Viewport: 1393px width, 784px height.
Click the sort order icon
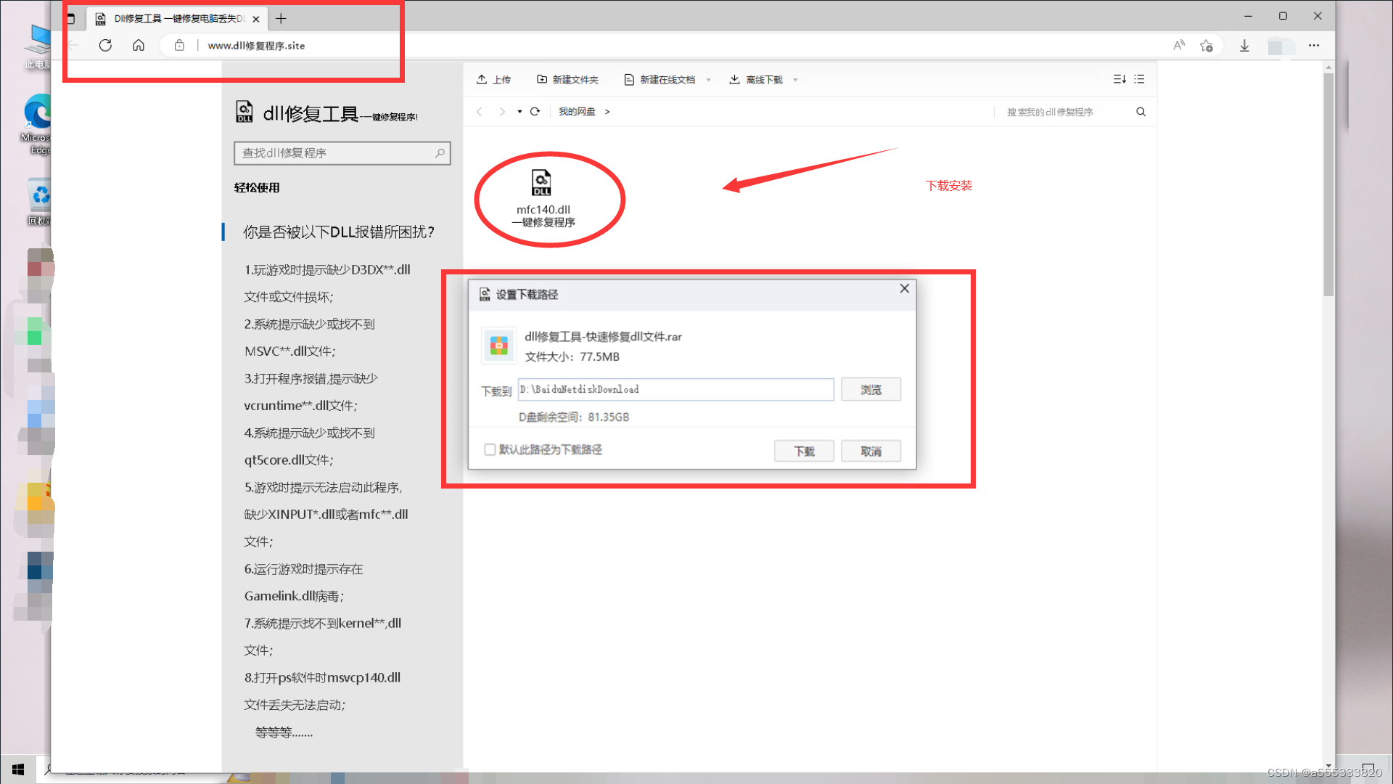(x=1119, y=79)
